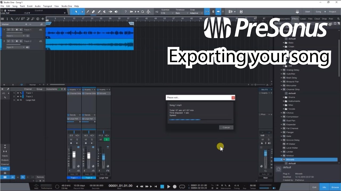Click the Track 1 channel volume fader
This screenshot has width=341, height=191.
click(x=74, y=155)
